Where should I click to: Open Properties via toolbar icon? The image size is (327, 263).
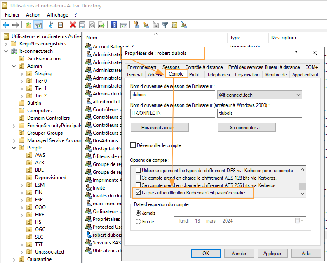(82, 25)
